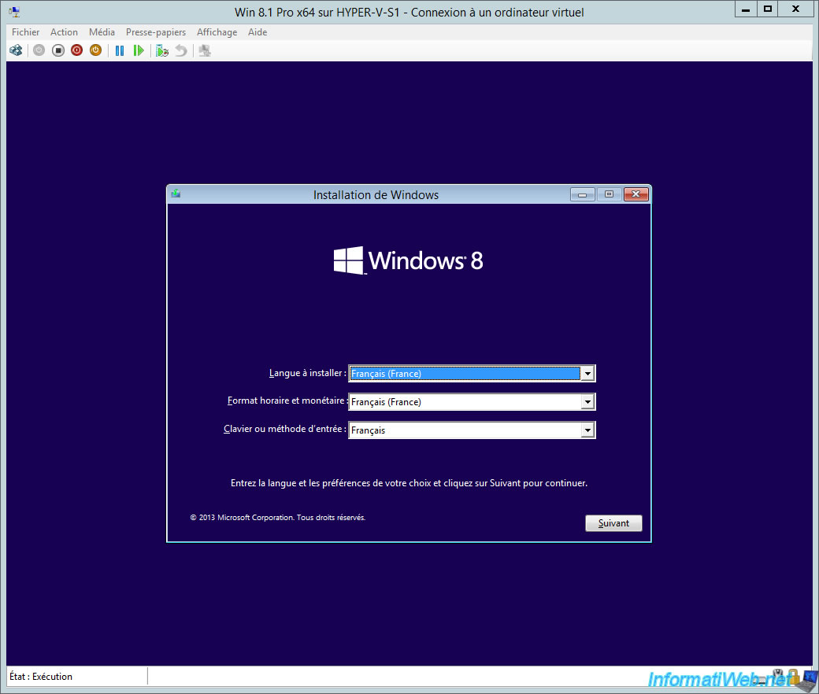Click the 'Langue à installer' label

308,373
